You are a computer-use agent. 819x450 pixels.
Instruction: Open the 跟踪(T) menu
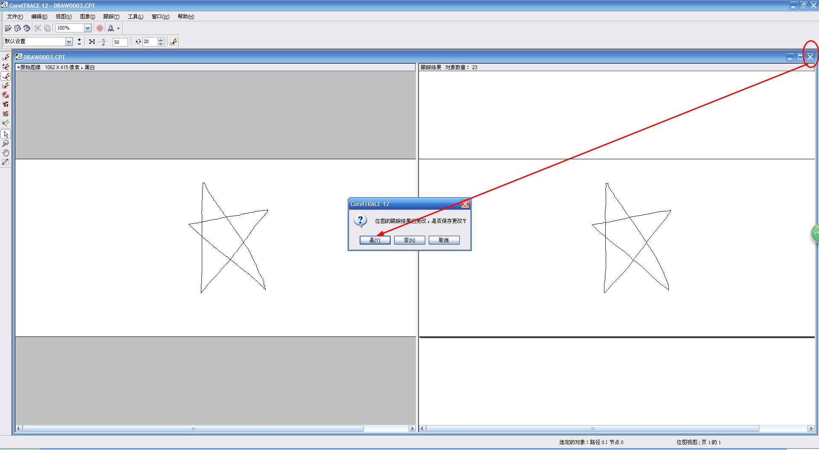(111, 17)
